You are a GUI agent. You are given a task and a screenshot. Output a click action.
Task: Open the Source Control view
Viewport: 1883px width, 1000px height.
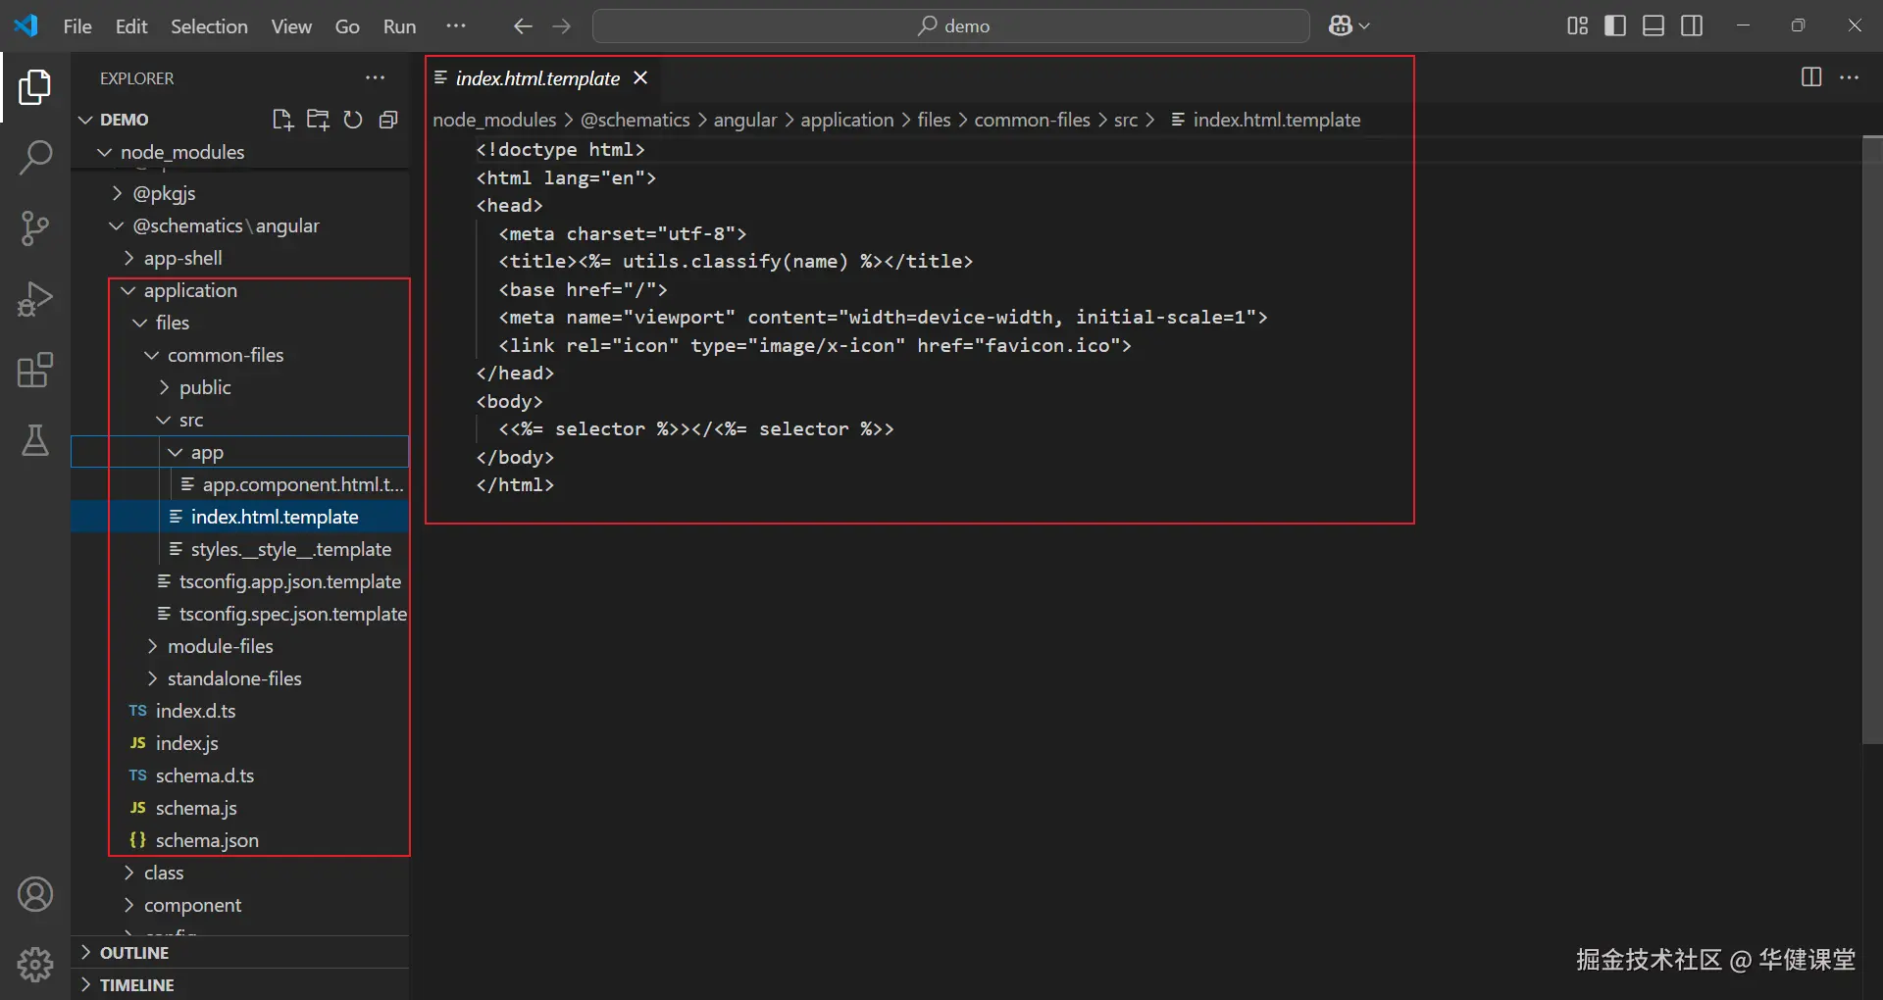tap(35, 228)
